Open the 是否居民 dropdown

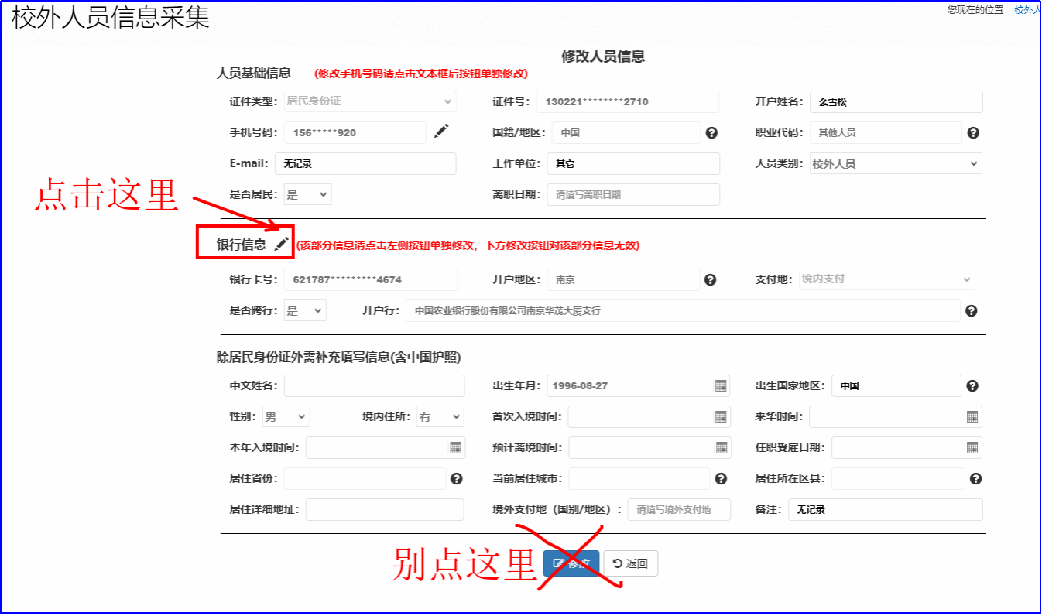click(307, 195)
